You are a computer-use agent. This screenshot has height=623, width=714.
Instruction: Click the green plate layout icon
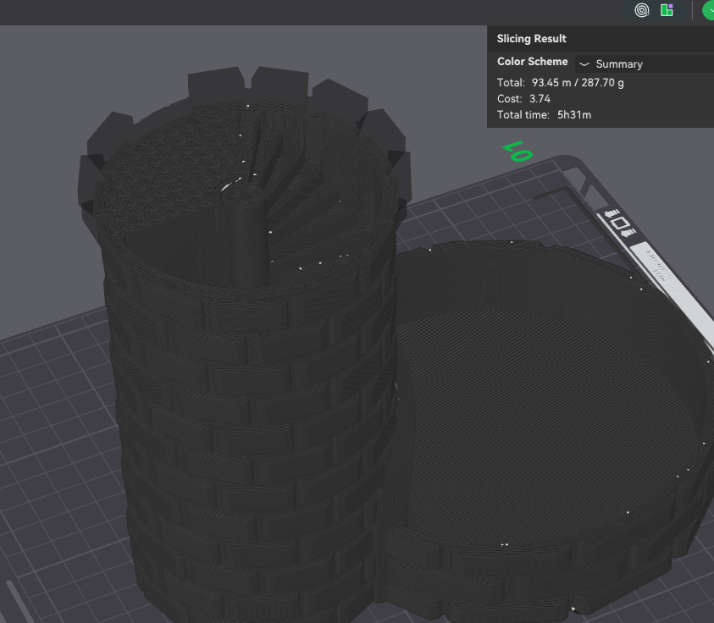click(x=667, y=10)
